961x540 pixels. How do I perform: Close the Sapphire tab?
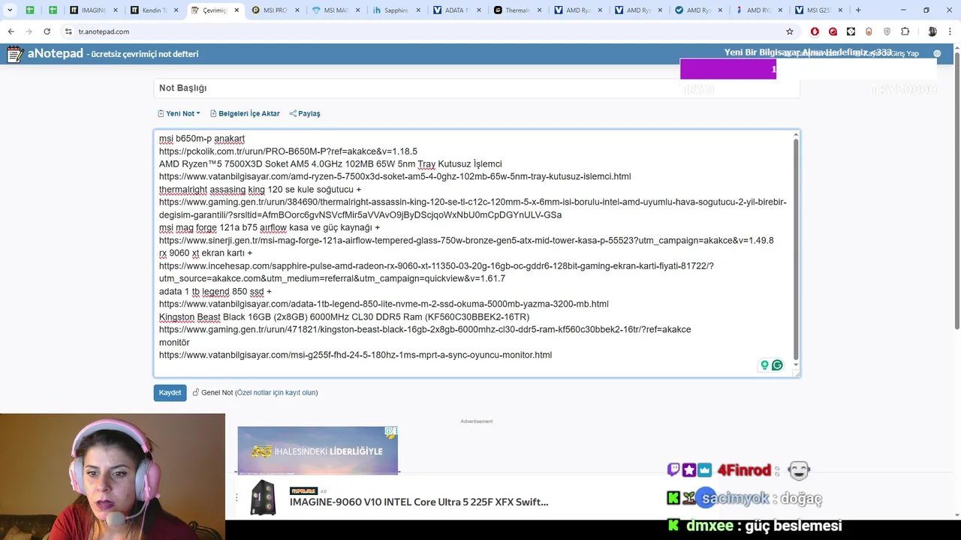(x=419, y=10)
